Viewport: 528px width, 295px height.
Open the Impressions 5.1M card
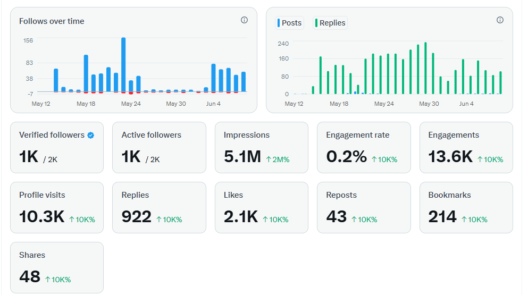point(262,148)
